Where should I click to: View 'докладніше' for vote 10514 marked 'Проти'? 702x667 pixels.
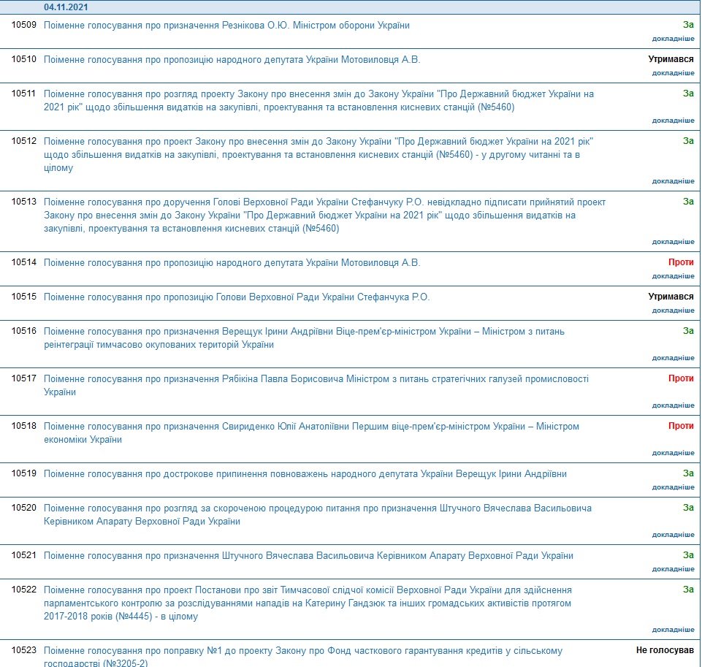pyautogui.click(x=673, y=276)
